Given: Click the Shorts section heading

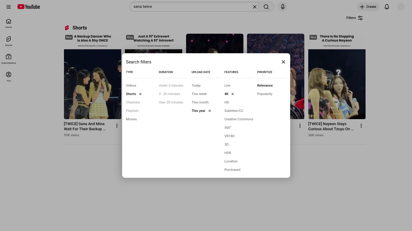Looking at the screenshot, I should (80, 28).
